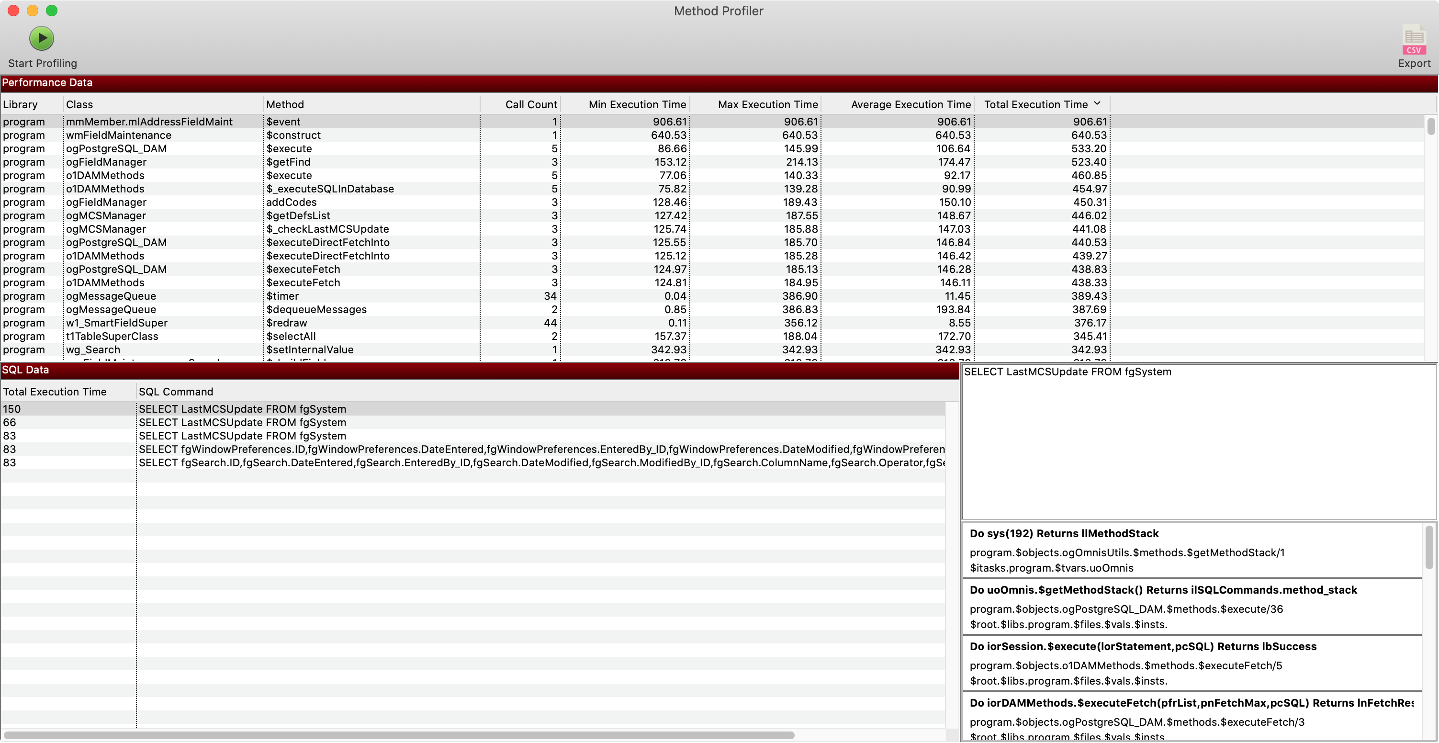Screen dimensions: 1439x743
Task: Sort by Average Execution Time column header
Action: (x=910, y=104)
